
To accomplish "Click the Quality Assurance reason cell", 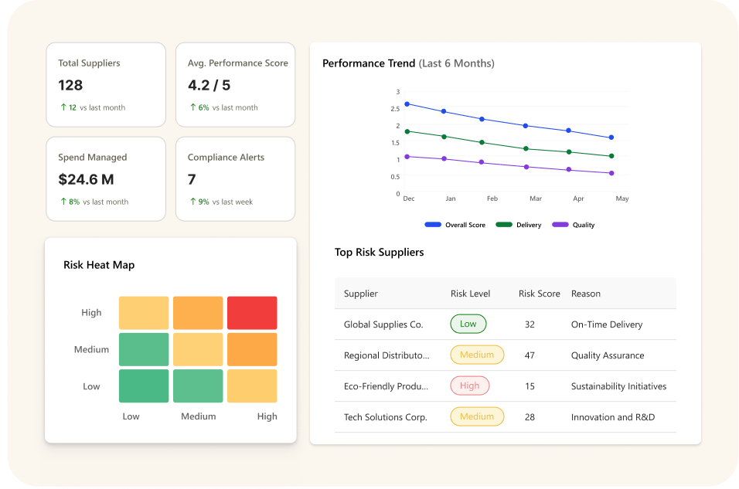I will 608,355.
